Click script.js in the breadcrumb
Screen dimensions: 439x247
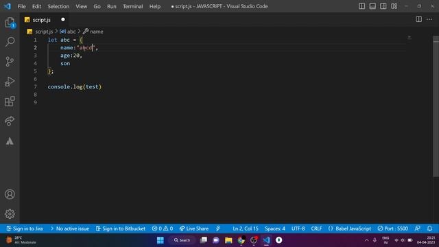pos(44,32)
